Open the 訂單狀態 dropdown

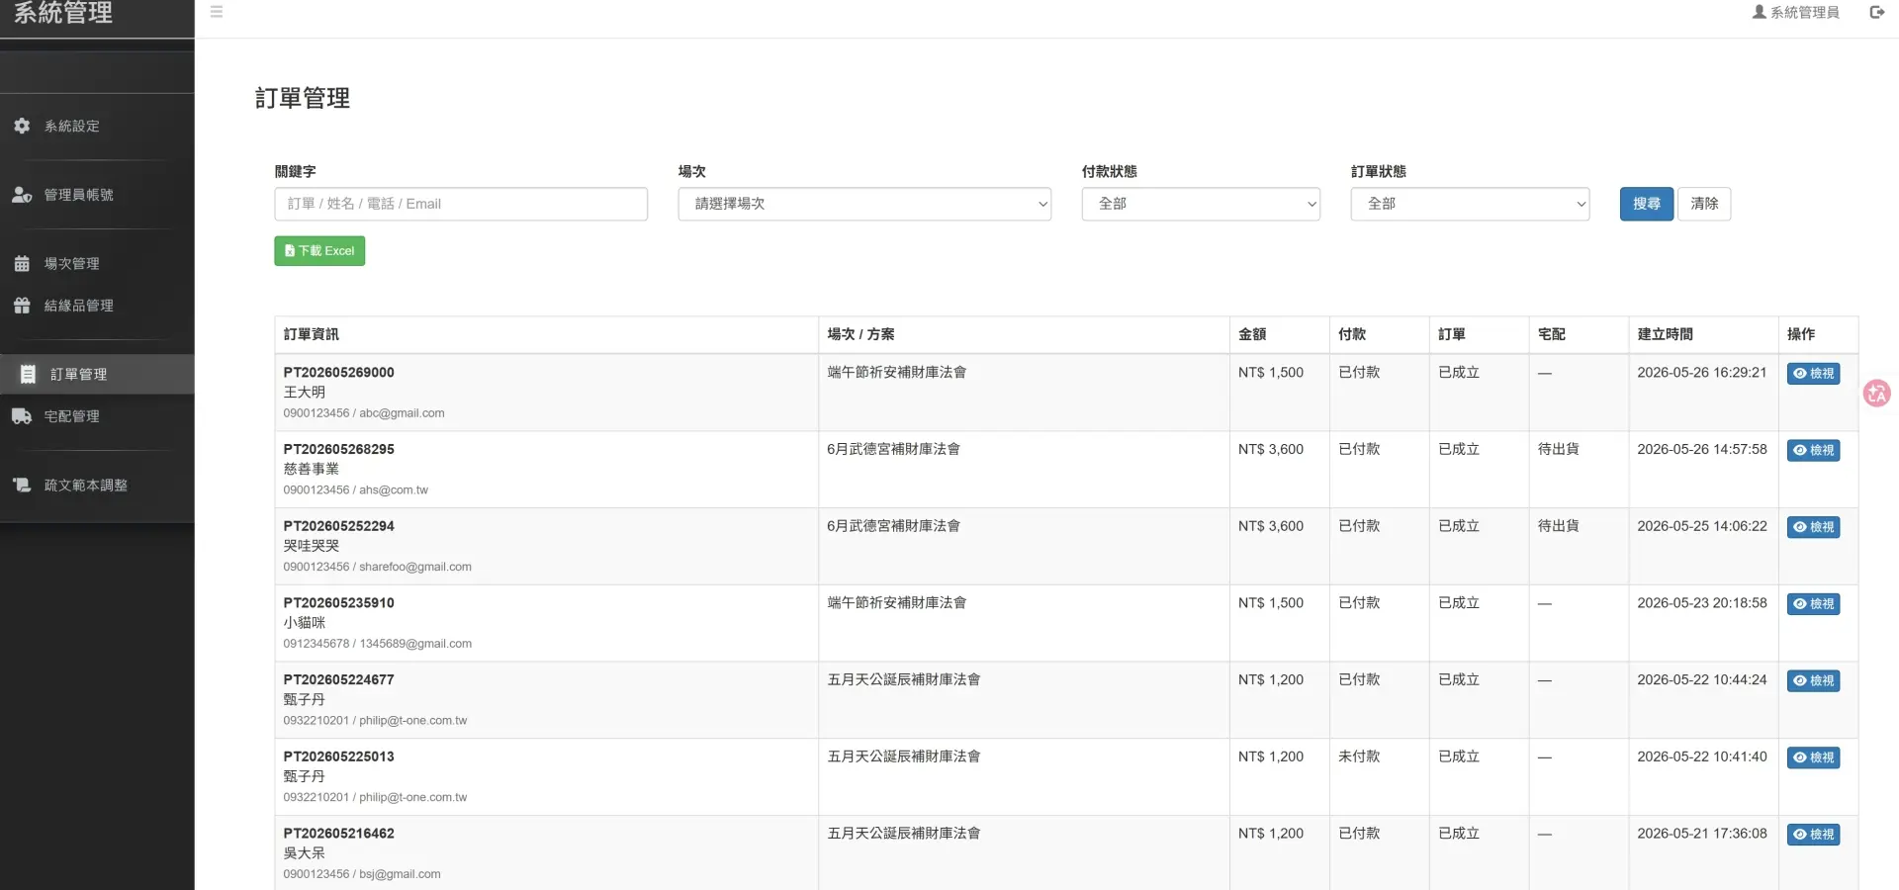(1470, 204)
